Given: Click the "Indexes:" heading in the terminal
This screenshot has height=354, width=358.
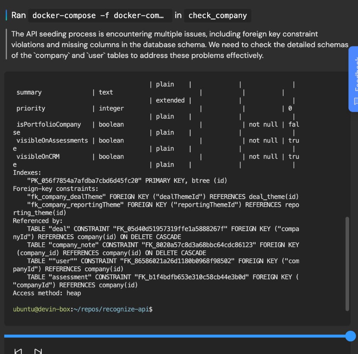Looking at the screenshot, I should pyautogui.click(x=27, y=172).
